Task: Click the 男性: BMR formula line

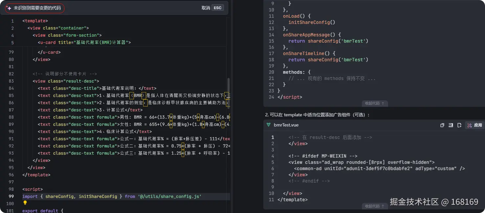Action: 134,117
